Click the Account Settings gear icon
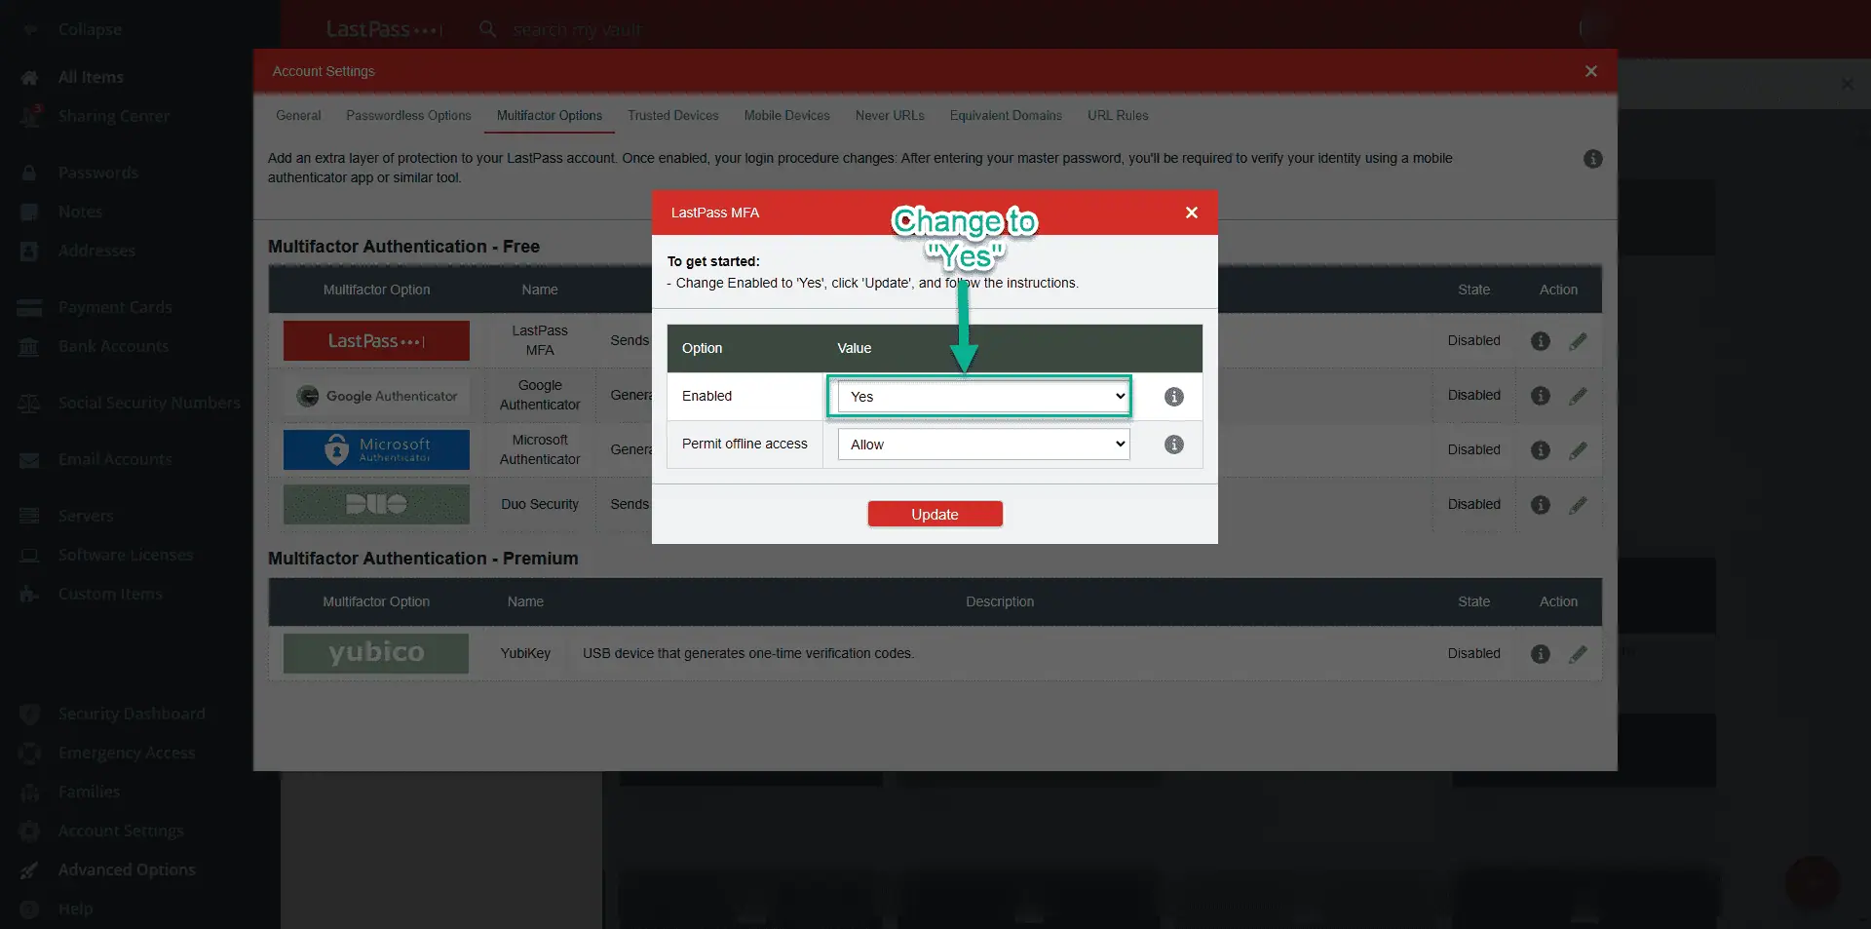Screen dimensions: 1871x929 29,831
